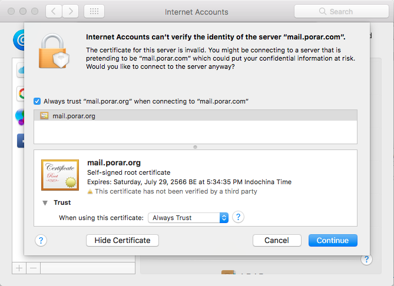The width and height of the screenshot is (394, 286).
Task: Click the split divider handle under the certificate list
Action: coord(195,147)
